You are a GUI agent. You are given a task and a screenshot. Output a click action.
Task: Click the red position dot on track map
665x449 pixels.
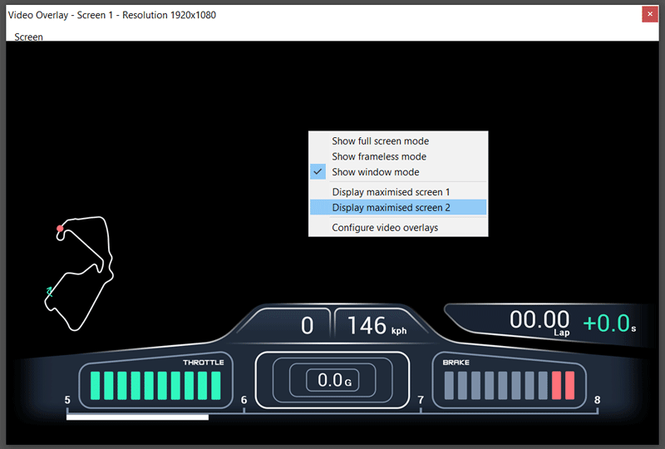click(60, 229)
